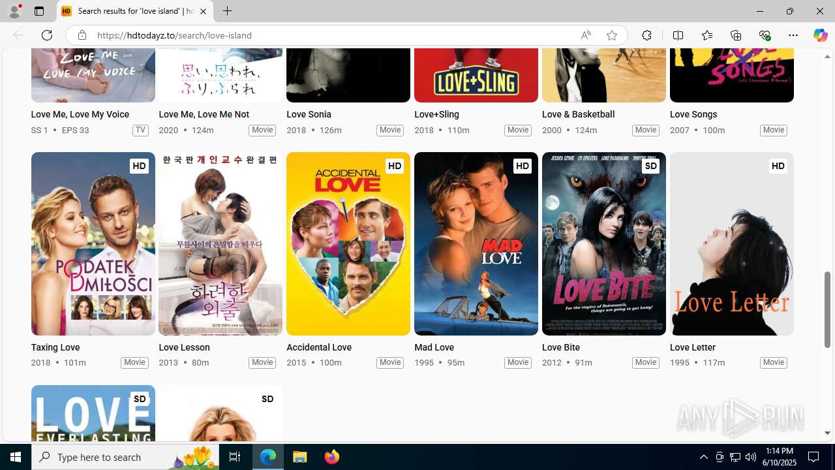Click the taskbar search box
The height and width of the screenshot is (470, 835).
tap(125, 457)
